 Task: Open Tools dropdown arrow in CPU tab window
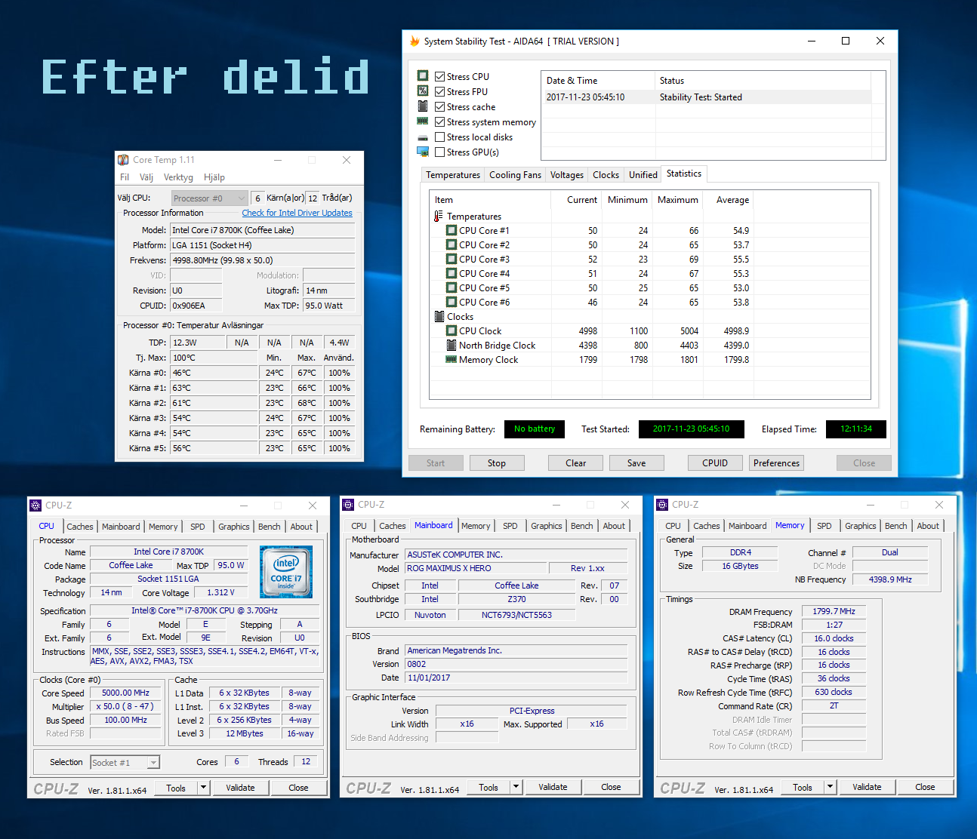pyautogui.click(x=203, y=788)
